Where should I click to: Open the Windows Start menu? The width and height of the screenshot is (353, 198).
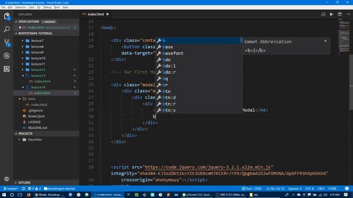pyautogui.click(x=4, y=195)
